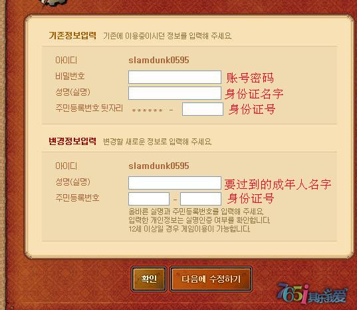The width and height of the screenshot is (357, 310).
Task: Choose the 다음에 수정하기 button
Action: tap(211, 279)
